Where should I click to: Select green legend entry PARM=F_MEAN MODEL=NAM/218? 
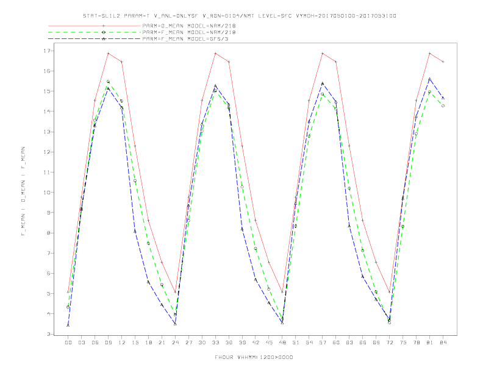pyautogui.click(x=189, y=32)
